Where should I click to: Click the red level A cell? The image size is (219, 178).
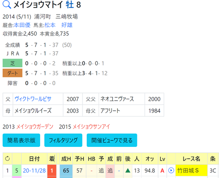tap(162, 171)
